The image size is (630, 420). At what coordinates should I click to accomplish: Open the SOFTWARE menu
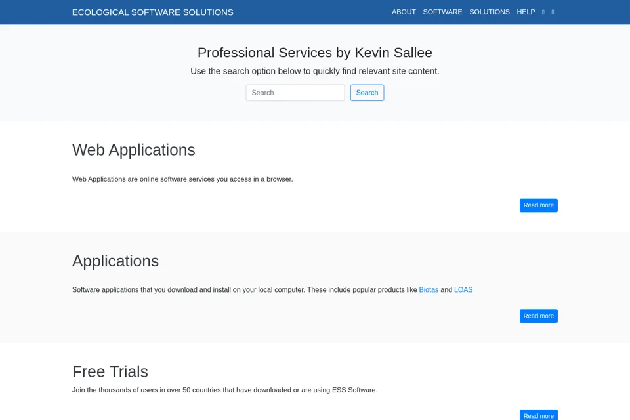(442, 12)
